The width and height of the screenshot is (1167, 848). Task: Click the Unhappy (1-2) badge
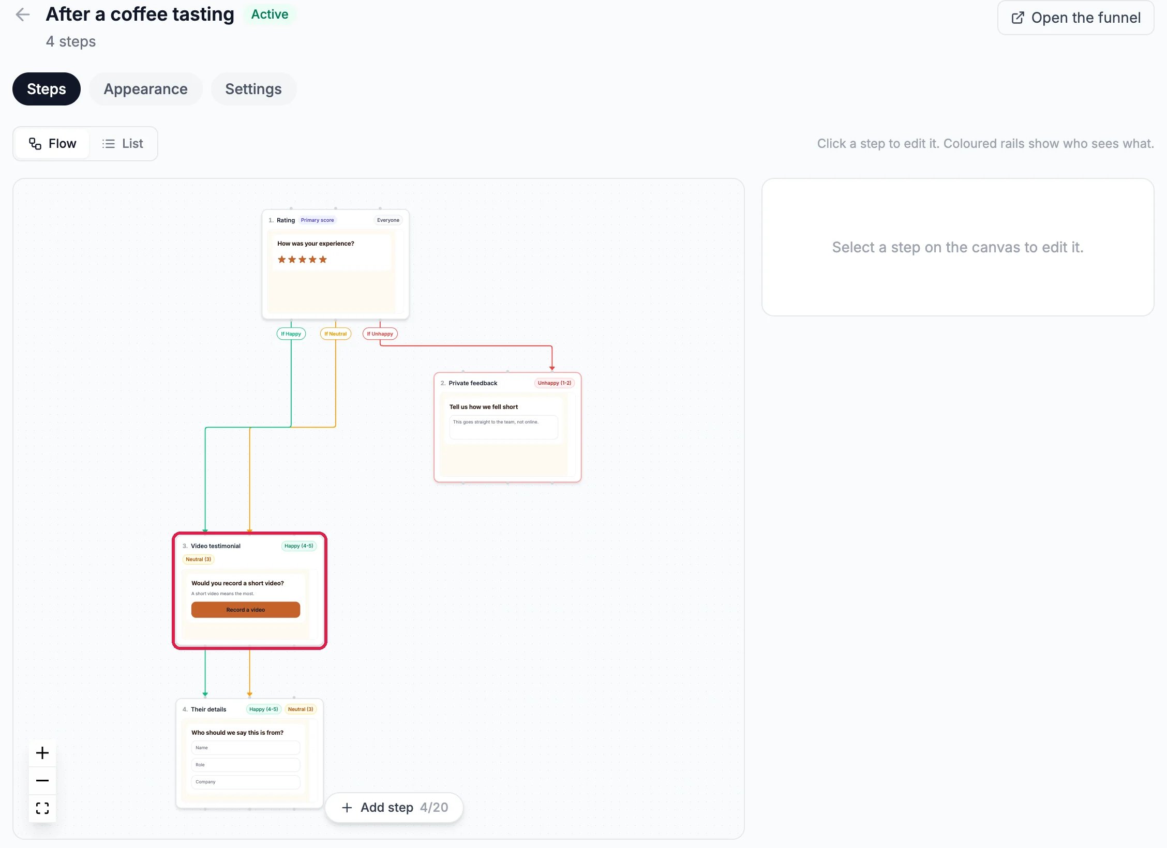(x=555, y=383)
